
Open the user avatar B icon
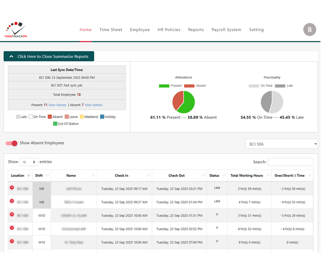309,30
